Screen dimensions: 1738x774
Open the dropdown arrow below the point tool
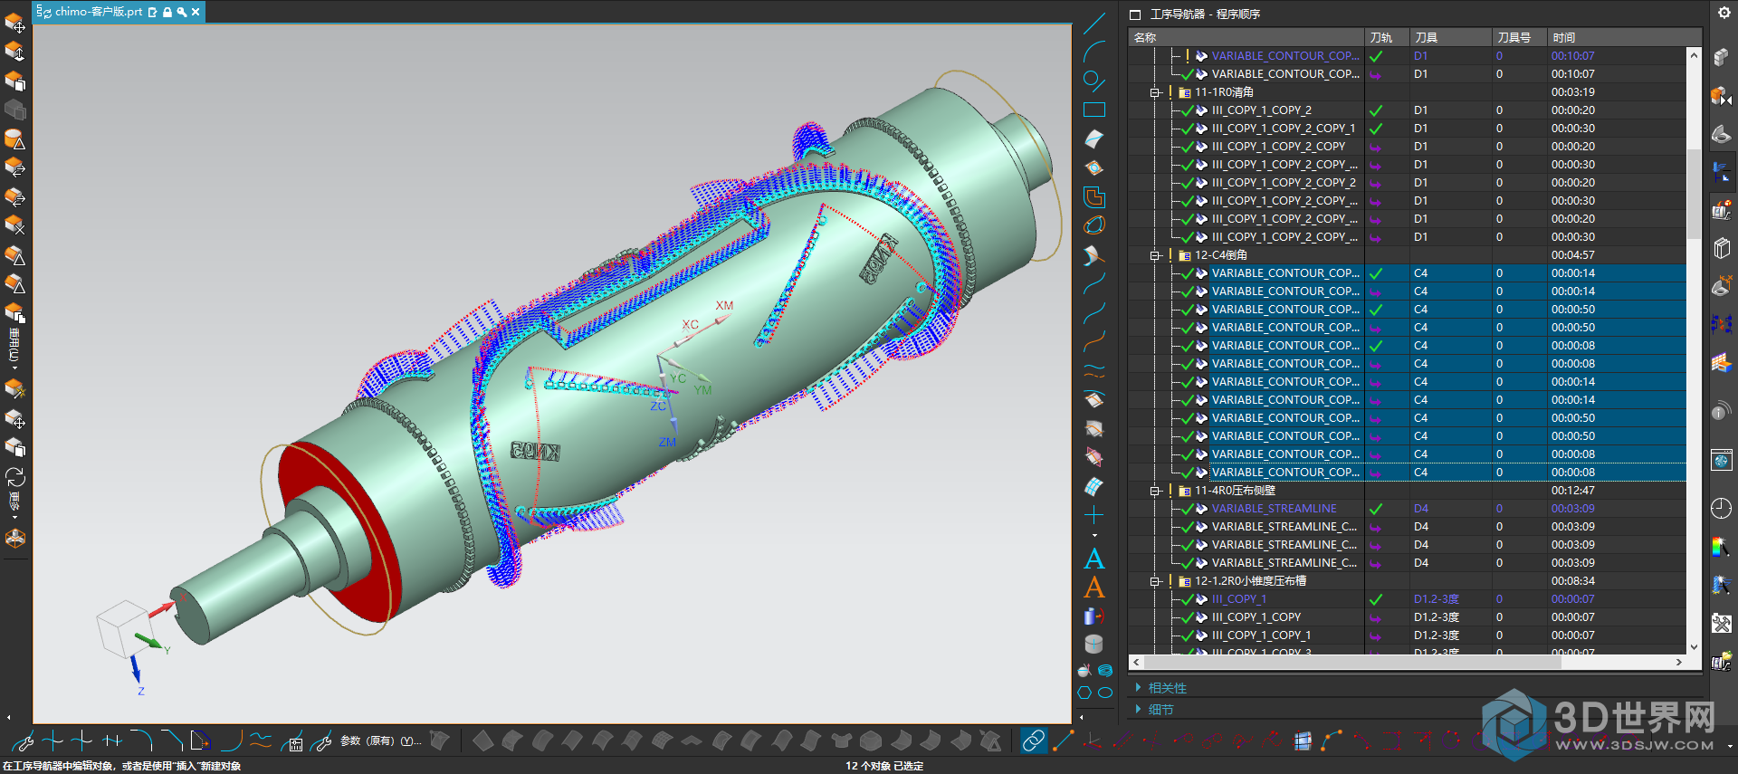pos(1094,535)
